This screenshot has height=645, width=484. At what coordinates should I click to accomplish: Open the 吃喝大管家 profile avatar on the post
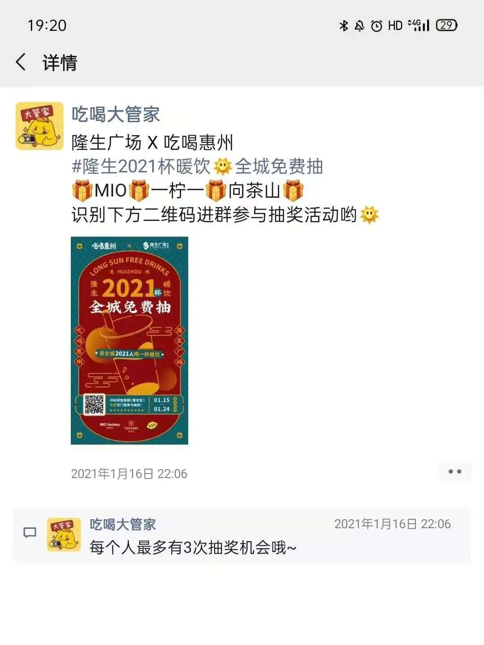[39, 126]
